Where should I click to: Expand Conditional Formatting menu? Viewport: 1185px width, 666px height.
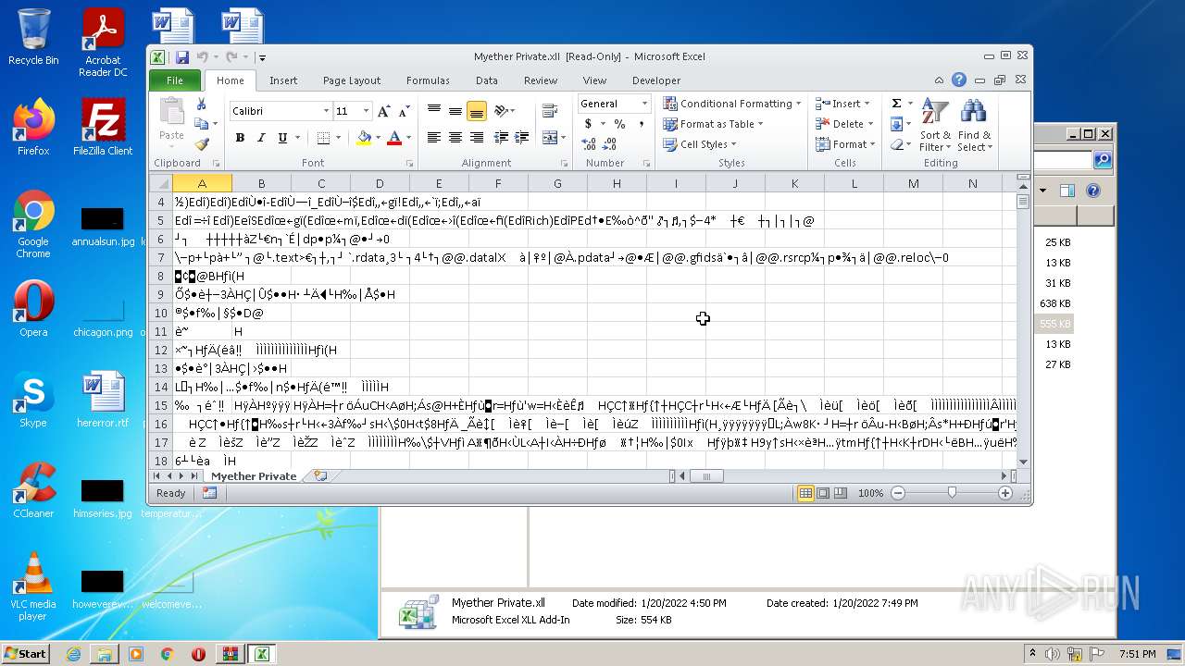click(732, 104)
